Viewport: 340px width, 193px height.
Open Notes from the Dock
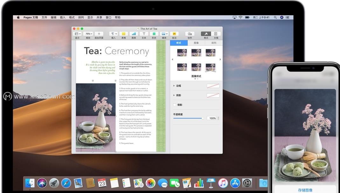114,183
